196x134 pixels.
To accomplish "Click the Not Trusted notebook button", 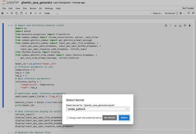I will pos(188,8).
